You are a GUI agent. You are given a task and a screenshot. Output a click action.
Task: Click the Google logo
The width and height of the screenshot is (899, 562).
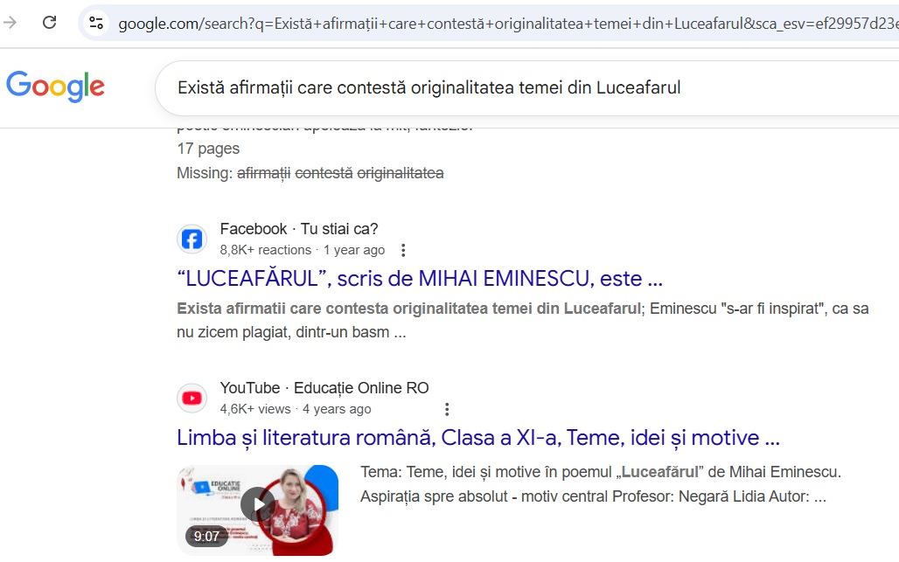[56, 87]
